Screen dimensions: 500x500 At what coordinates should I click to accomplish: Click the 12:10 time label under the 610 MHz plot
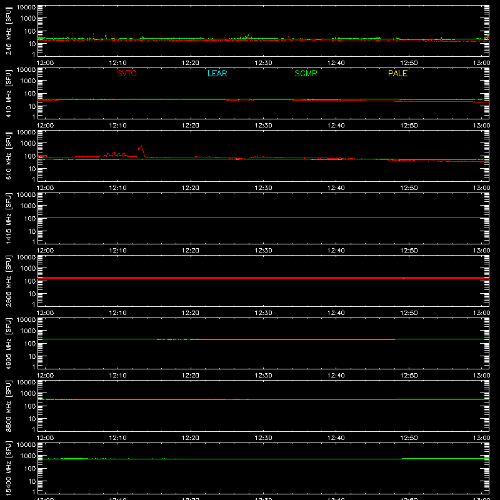pyautogui.click(x=117, y=188)
